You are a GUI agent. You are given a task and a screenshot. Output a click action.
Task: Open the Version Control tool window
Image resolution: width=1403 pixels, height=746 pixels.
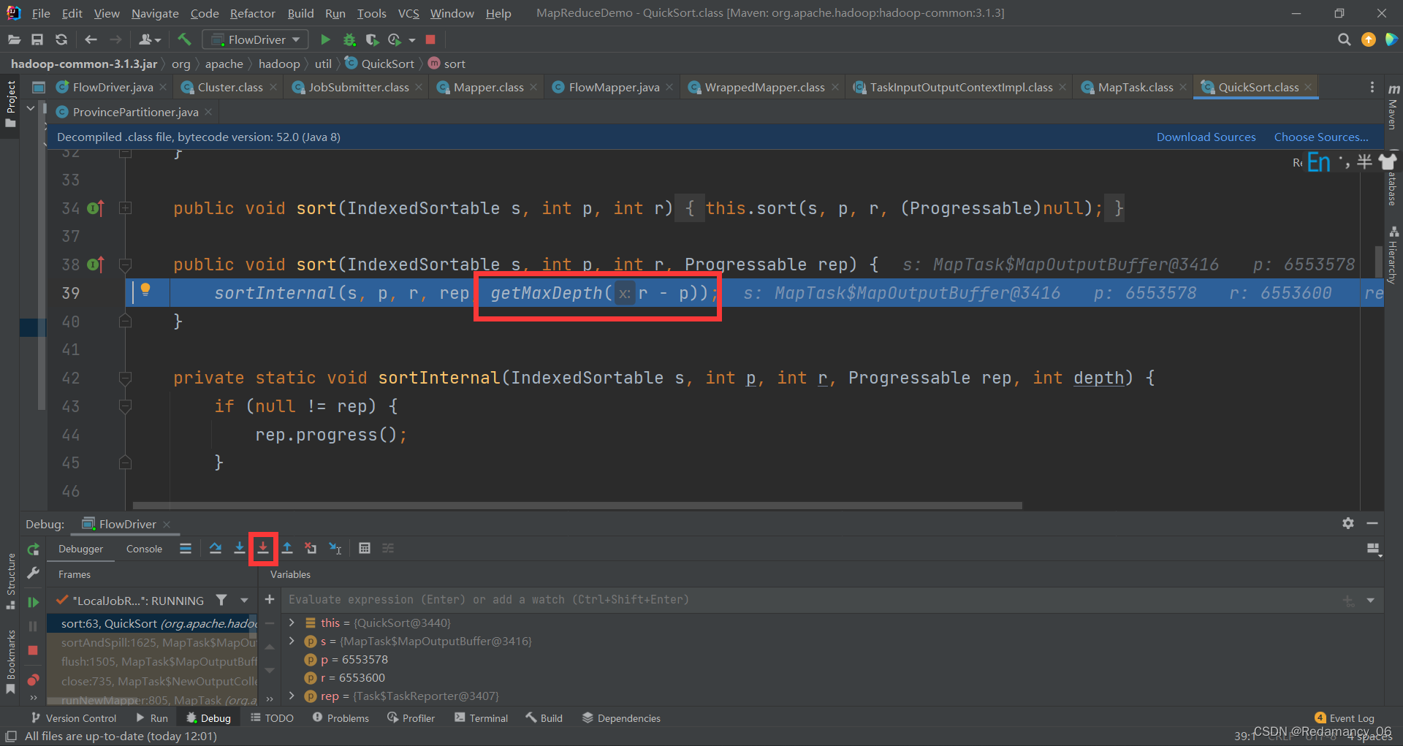(x=73, y=718)
